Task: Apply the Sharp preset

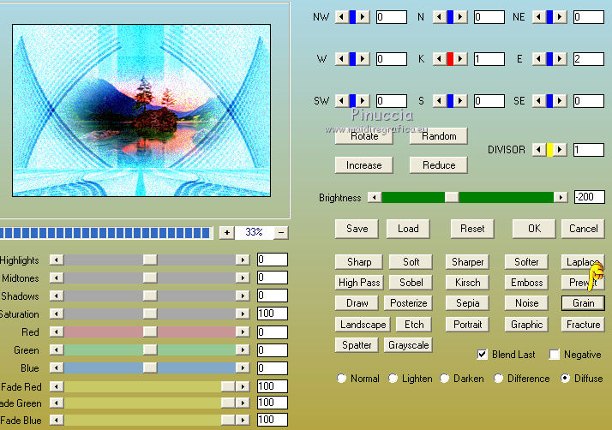Action: [358, 262]
